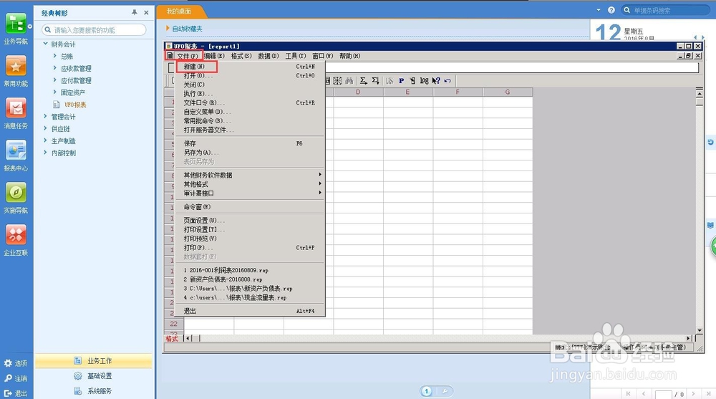Image resolution: width=716 pixels, height=399 pixels.
Task: Select the UFO报表 tree item
Action: pos(75,105)
